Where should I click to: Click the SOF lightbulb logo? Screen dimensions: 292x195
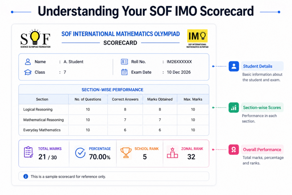tap(35, 38)
